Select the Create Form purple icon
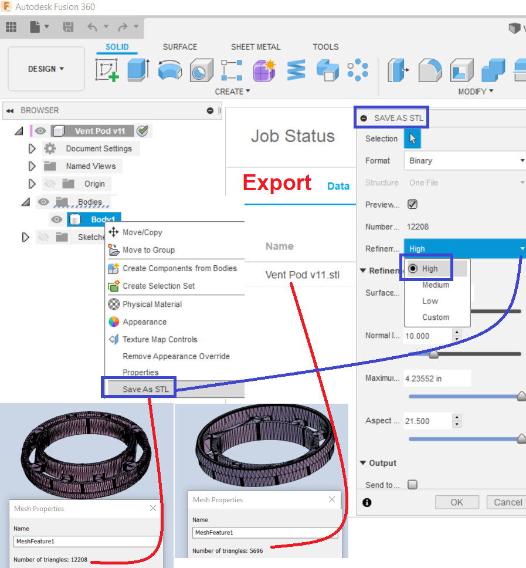Viewport: 526px width, 568px height. point(264,70)
